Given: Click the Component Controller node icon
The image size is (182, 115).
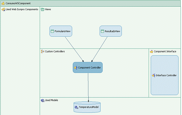Looking at the screenshot, I should tap(76, 68).
